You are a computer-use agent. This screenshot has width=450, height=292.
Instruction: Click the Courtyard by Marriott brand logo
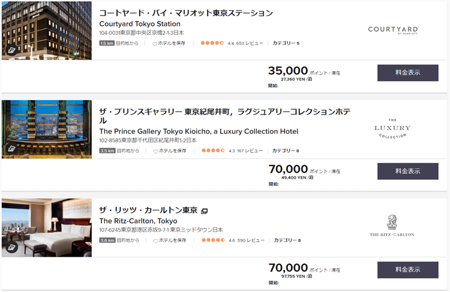393,29
